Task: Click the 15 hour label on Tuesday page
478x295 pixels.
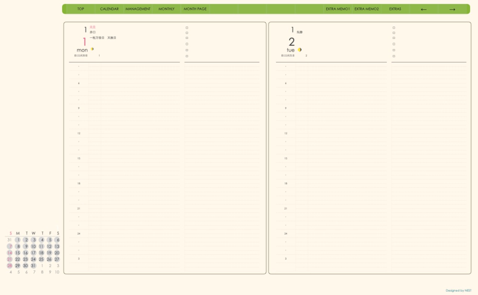Action: pos(286,158)
